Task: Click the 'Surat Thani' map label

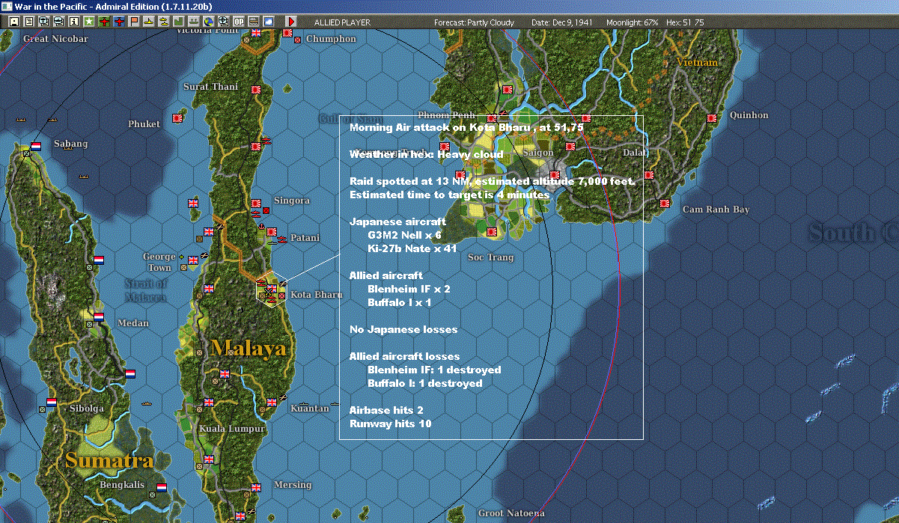Action: click(x=211, y=87)
